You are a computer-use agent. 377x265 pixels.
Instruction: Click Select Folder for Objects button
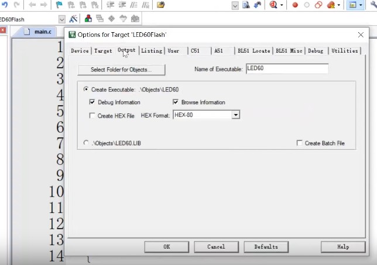coord(121,70)
